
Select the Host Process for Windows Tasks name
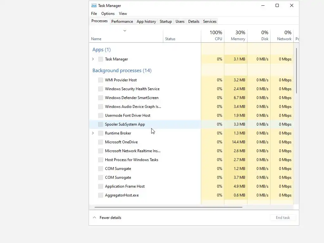pos(131,160)
